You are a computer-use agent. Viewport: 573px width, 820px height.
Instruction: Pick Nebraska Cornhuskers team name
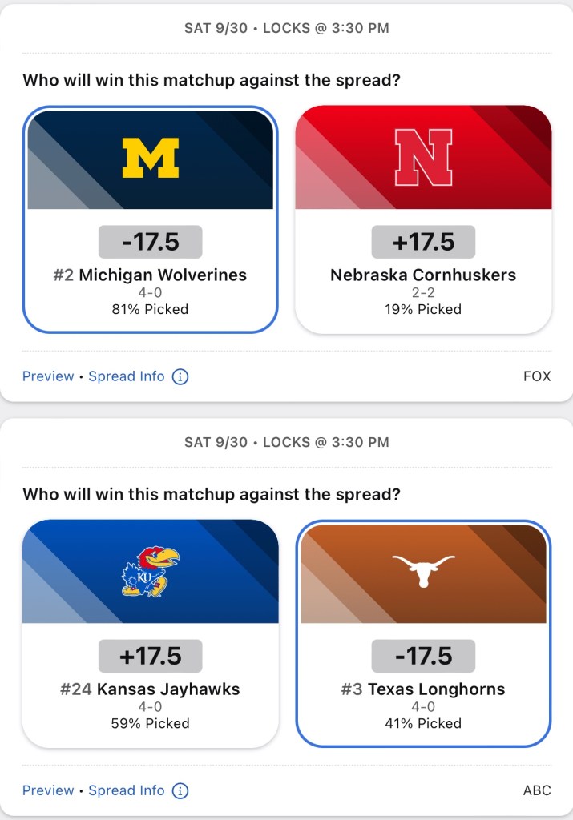click(423, 275)
